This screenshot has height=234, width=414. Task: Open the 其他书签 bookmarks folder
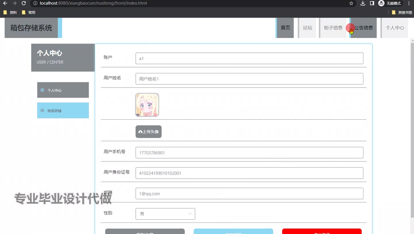(x=402, y=13)
